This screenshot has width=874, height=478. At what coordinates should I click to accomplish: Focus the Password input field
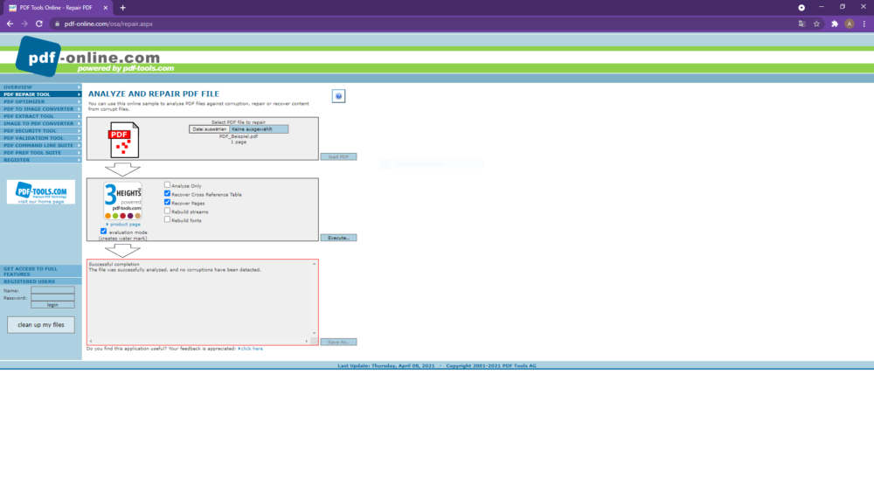pyautogui.click(x=52, y=297)
